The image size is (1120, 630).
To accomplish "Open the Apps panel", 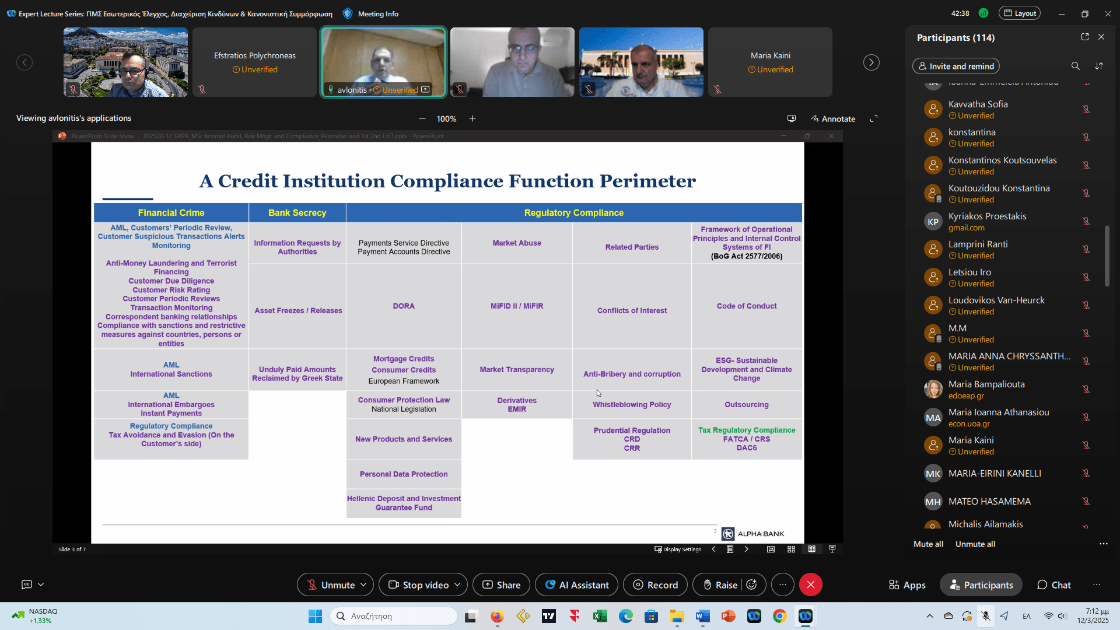I will (907, 584).
